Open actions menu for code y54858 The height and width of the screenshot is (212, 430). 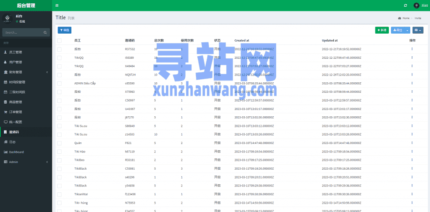[x=412, y=186]
